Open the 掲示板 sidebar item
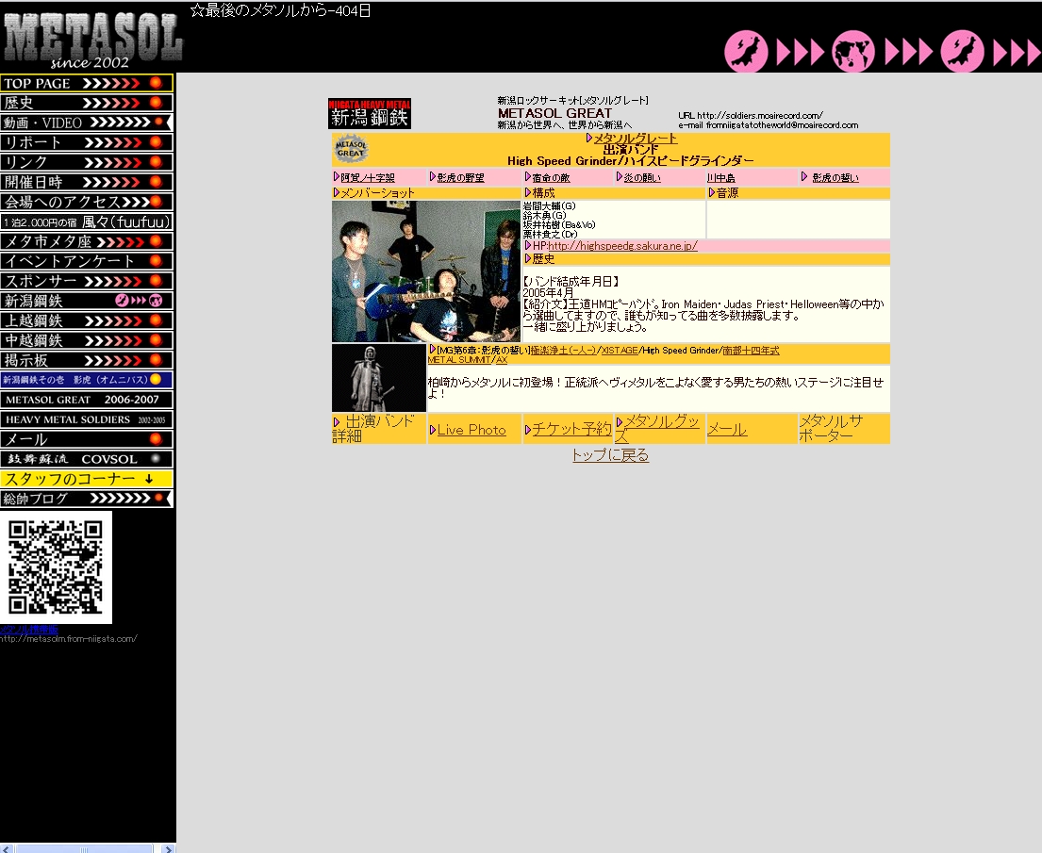 [x=87, y=360]
